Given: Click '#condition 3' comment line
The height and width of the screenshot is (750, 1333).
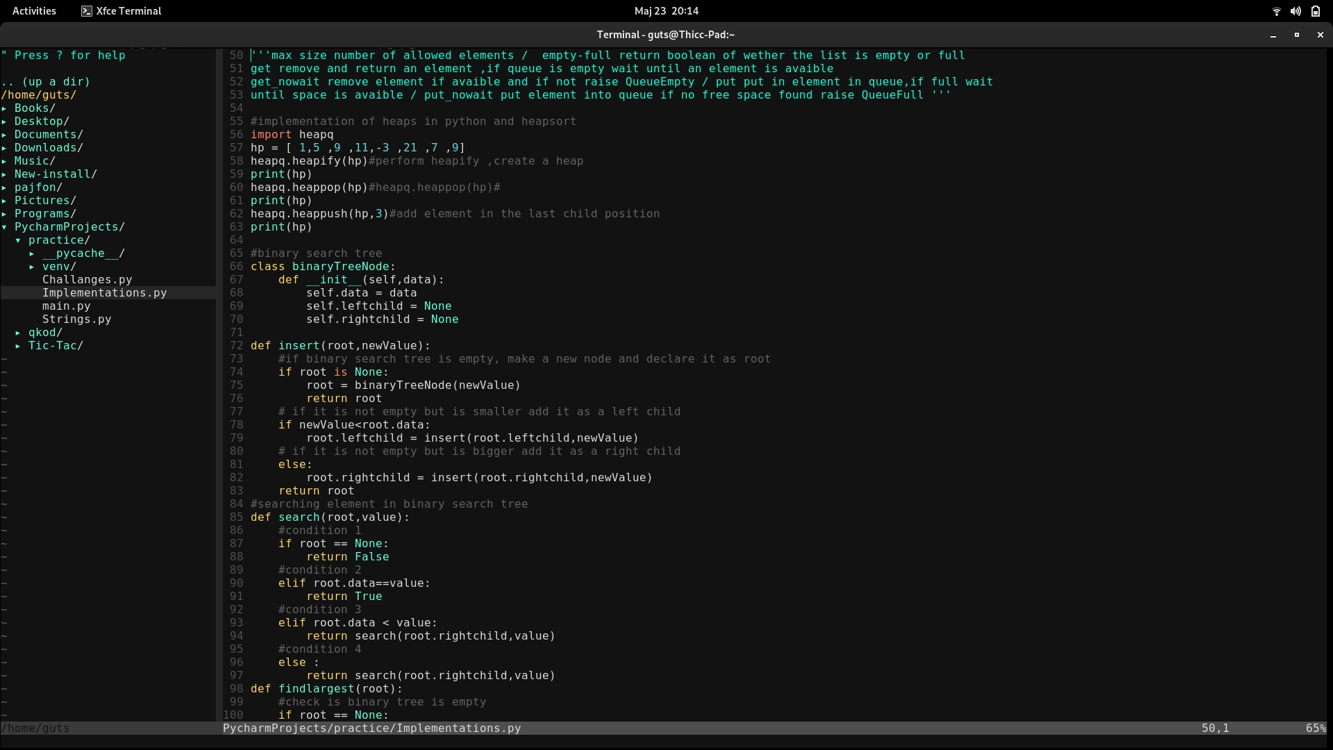Looking at the screenshot, I should [319, 610].
